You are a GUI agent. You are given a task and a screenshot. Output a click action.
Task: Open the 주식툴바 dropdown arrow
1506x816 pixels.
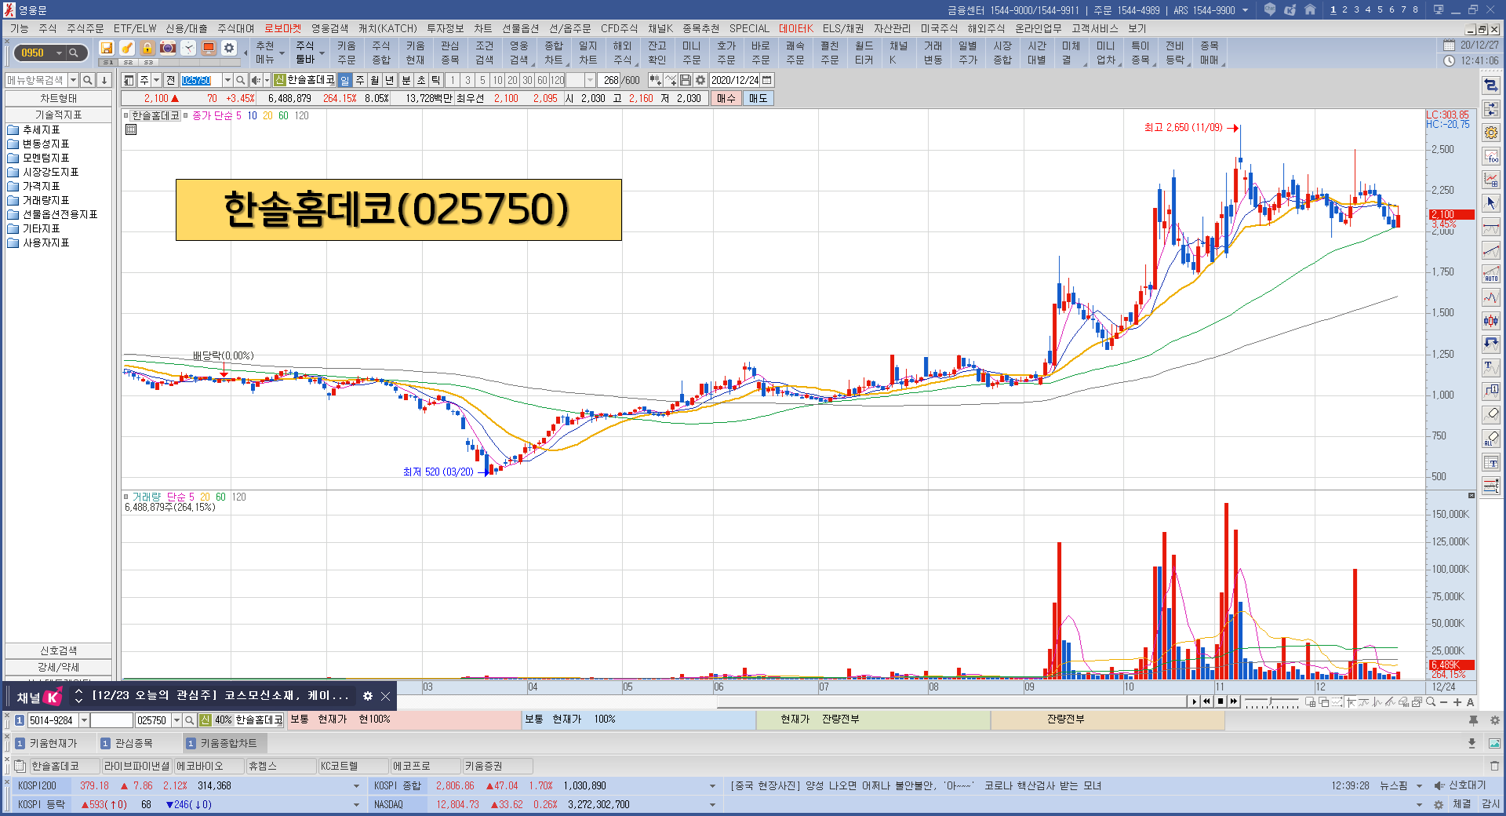point(322,53)
